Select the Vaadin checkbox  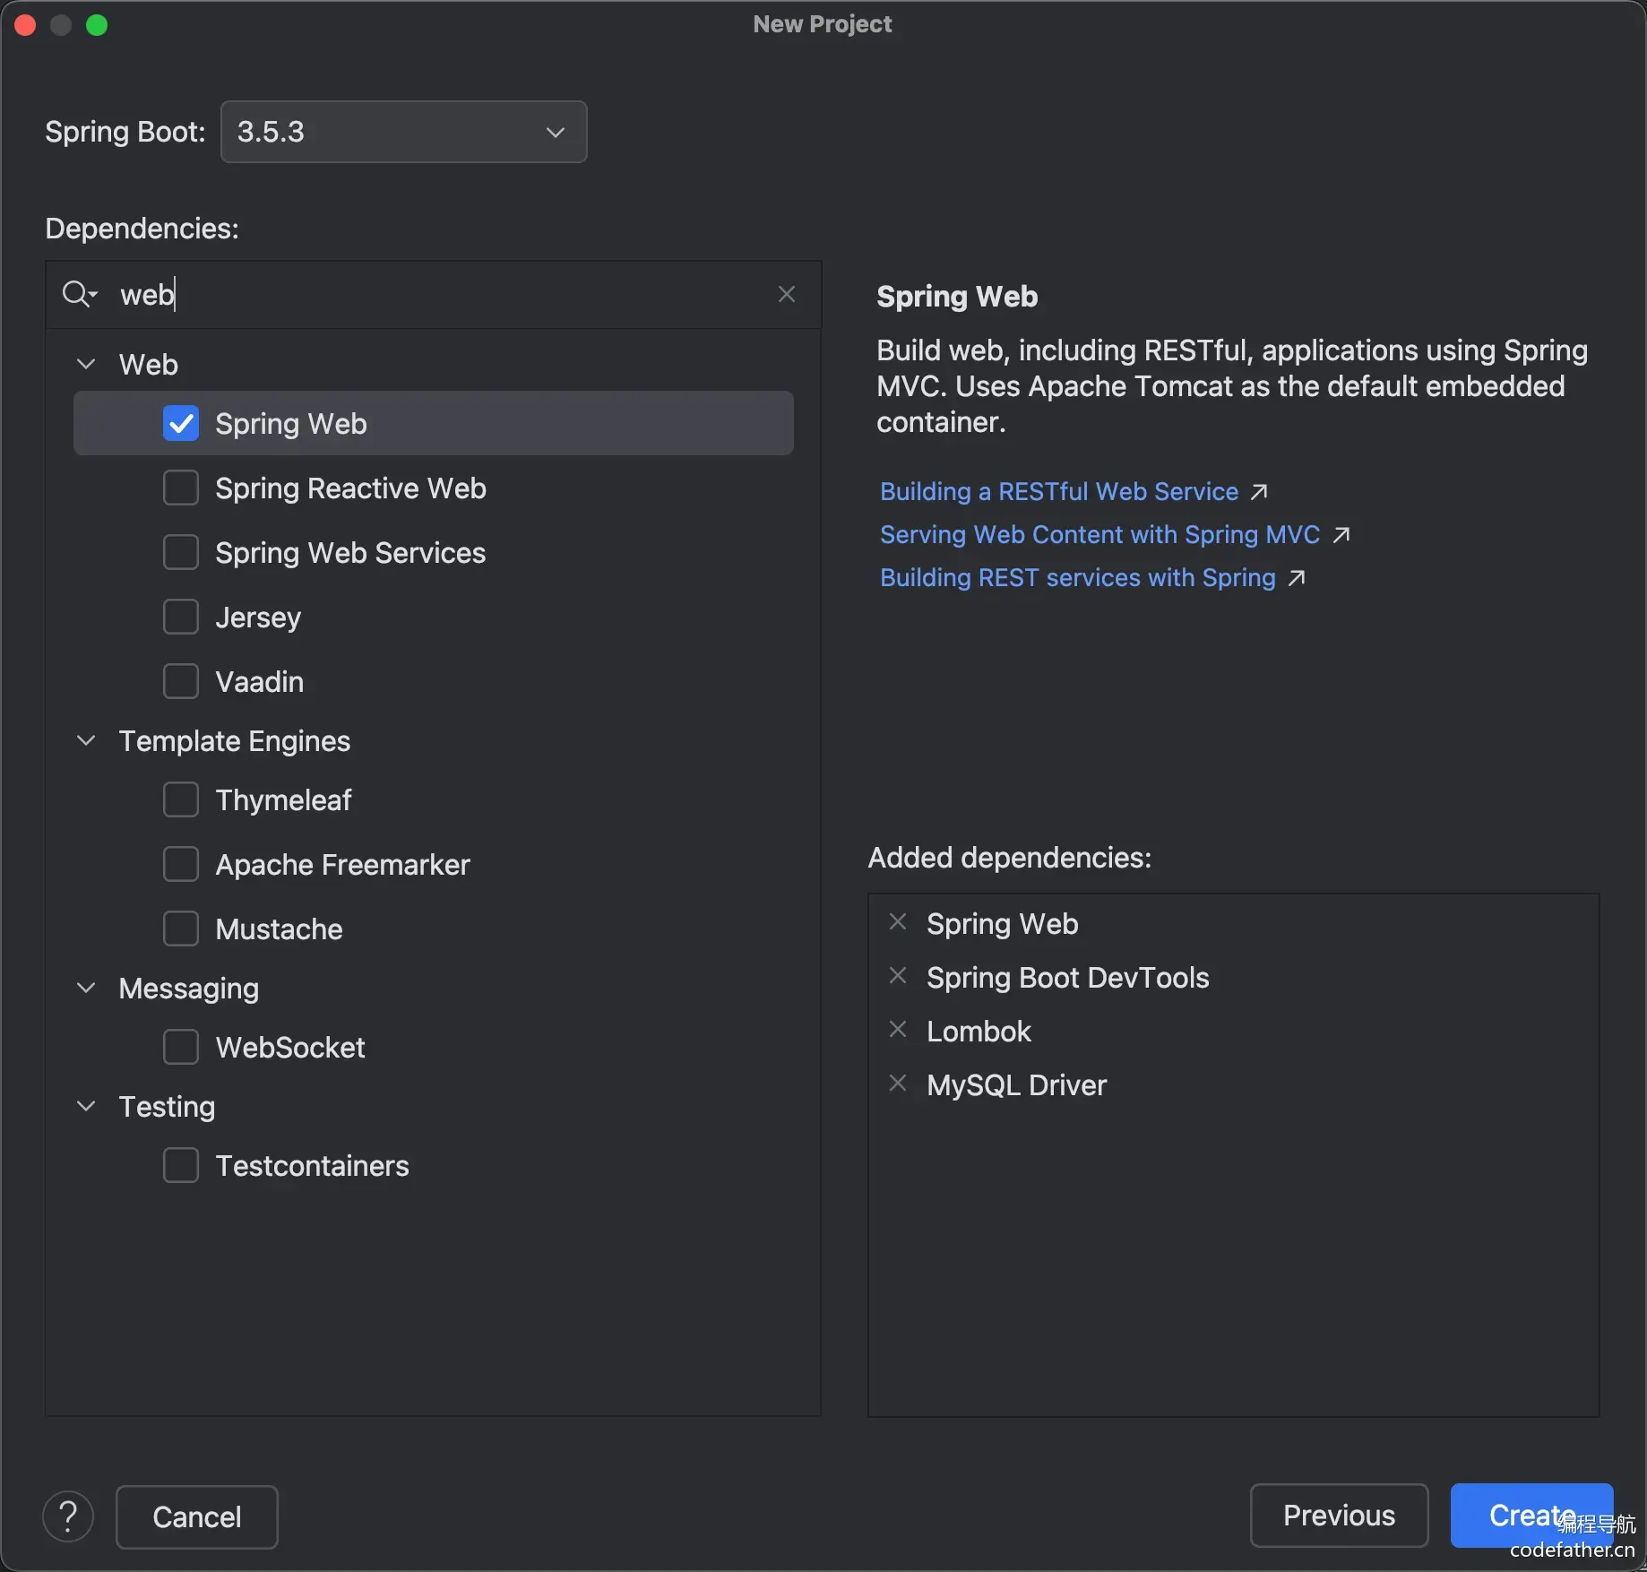point(181,681)
